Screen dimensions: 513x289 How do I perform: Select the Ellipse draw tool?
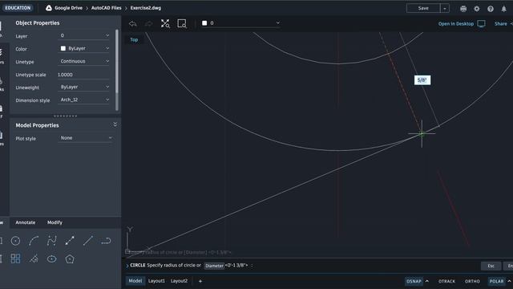(x=51, y=258)
